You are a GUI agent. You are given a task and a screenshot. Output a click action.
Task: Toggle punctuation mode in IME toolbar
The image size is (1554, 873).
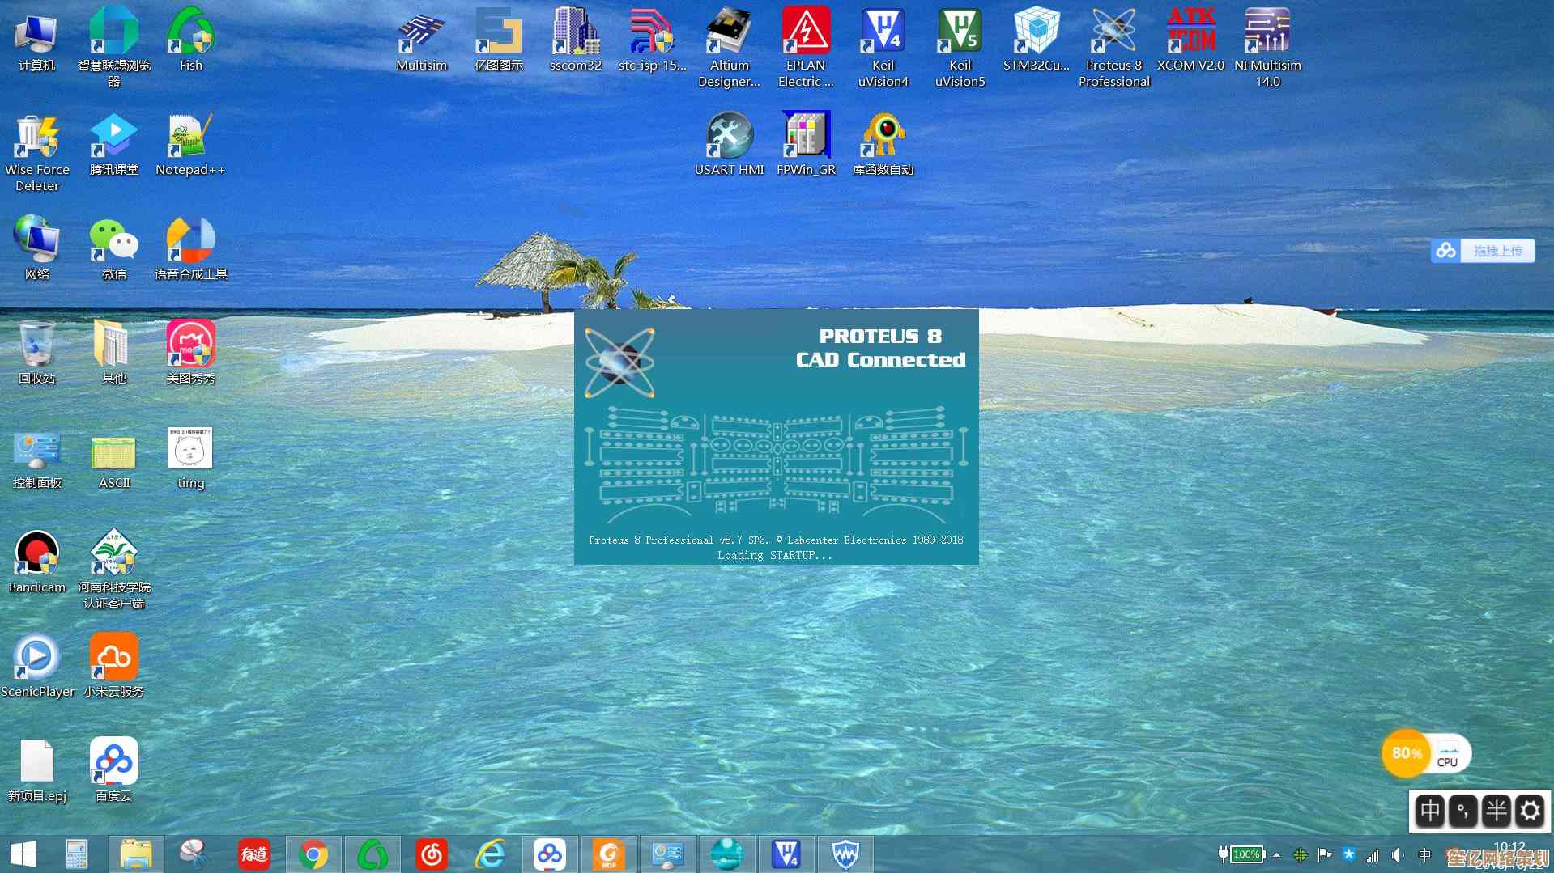(1463, 811)
